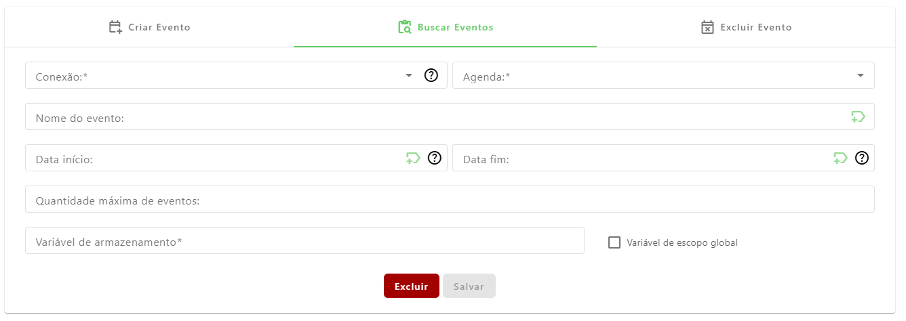Screen dimensions: 906x321
Task: Enable Variável de escopo global checkbox
Action: click(614, 242)
